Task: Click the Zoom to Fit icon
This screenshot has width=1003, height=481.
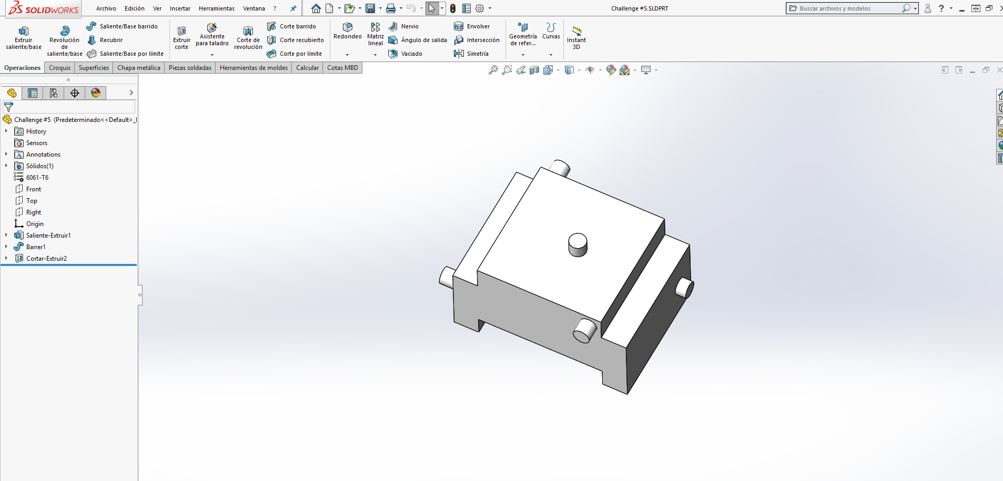Action: click(493, 70)
